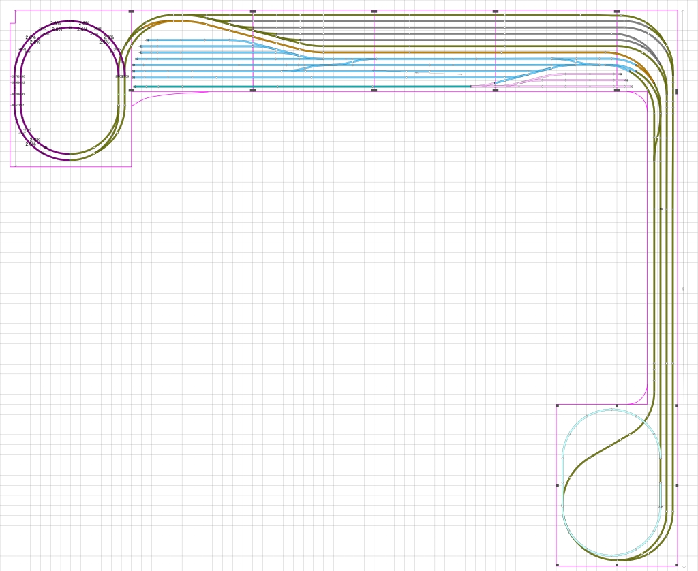Click the -32 label ending the top pink siding

(620, 74)
